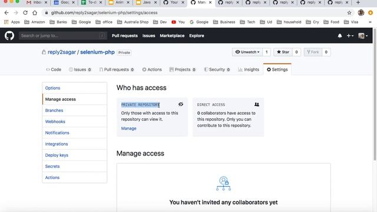
Task: Open the office bookmarks folder
Action: pyautogui.click(x=104, y=22)
